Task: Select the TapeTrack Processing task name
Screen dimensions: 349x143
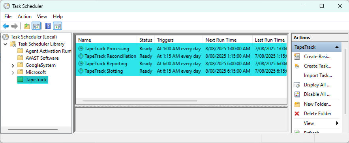Action: tap(107, 49)
